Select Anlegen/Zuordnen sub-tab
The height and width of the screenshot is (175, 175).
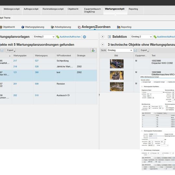[94, 27]
